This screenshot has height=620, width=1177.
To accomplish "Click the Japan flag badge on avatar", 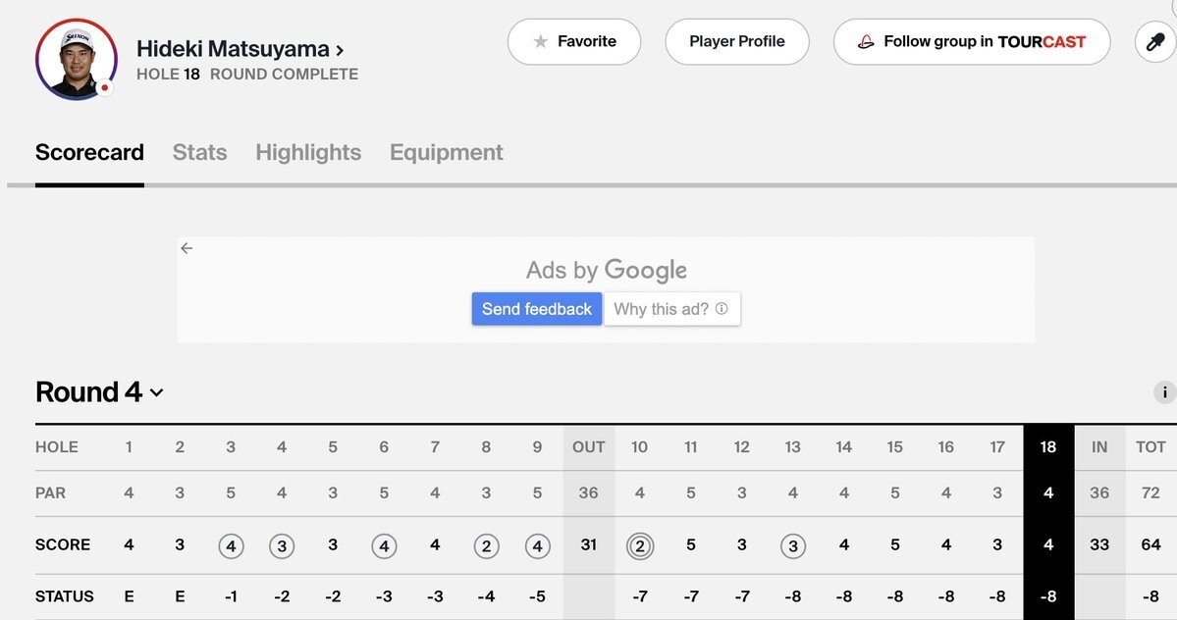I will tap(105, 87).
